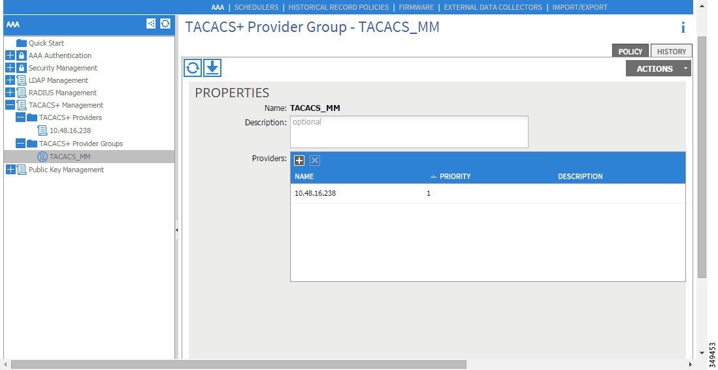Sort providers by NAME column
This screenshot has height=370, width=718.
304,176
